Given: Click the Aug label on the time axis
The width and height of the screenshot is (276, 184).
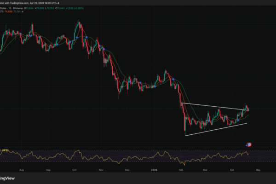Looking at the screenshot, I should click(18, 170).
